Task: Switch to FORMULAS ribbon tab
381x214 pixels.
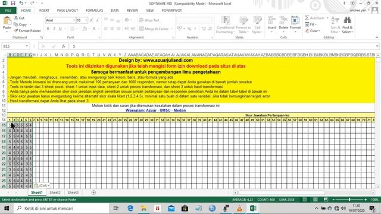Action: click(x=94, y=11)
